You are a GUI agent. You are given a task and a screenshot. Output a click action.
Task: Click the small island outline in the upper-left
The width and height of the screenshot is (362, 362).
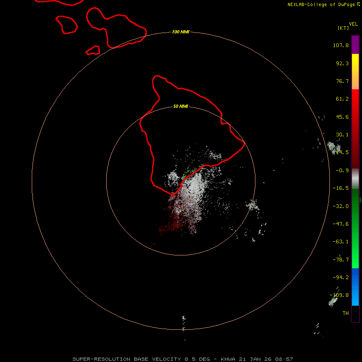(x=66, y=25)
